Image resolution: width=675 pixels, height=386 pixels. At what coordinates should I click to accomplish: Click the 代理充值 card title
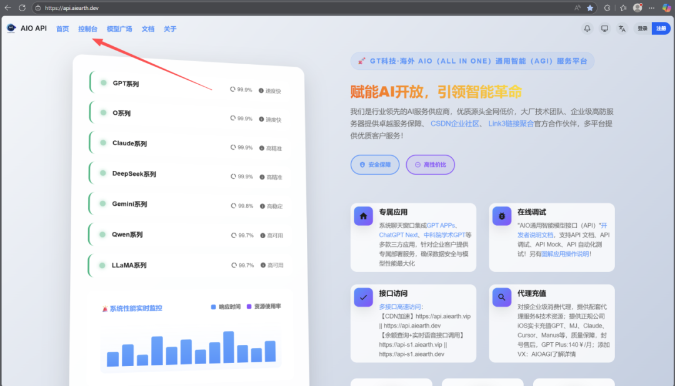click(x=532, y=293)
